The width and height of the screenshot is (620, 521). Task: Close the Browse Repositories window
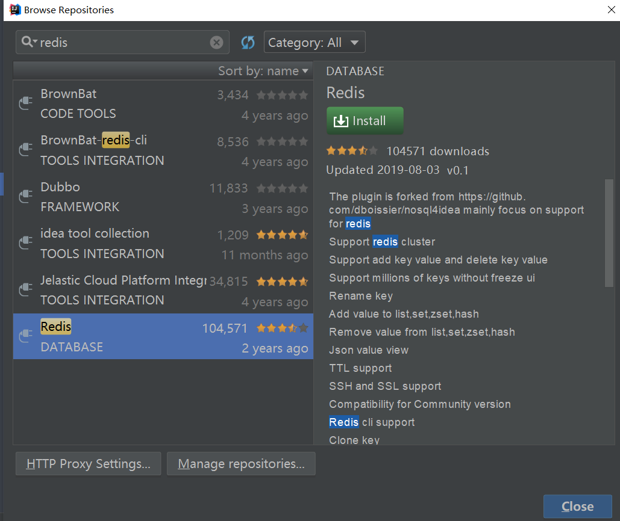[x=577, y=507]
